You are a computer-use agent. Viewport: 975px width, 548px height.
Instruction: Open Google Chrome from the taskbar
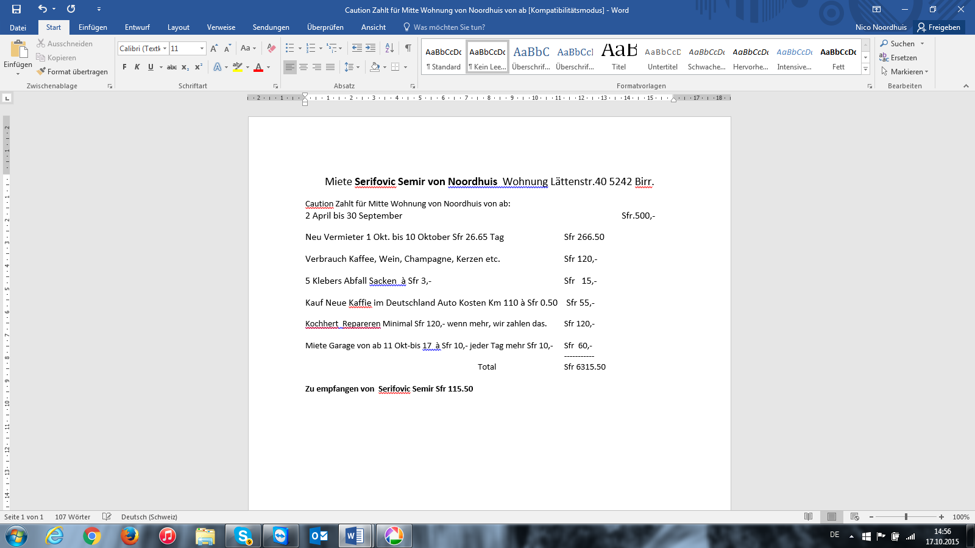[x=92, y=536]
